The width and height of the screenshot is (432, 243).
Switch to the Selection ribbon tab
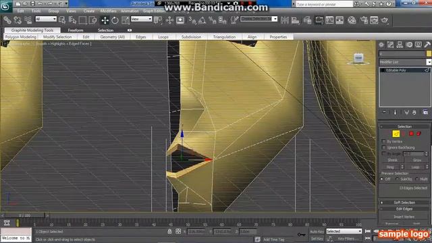pos(105,30)
